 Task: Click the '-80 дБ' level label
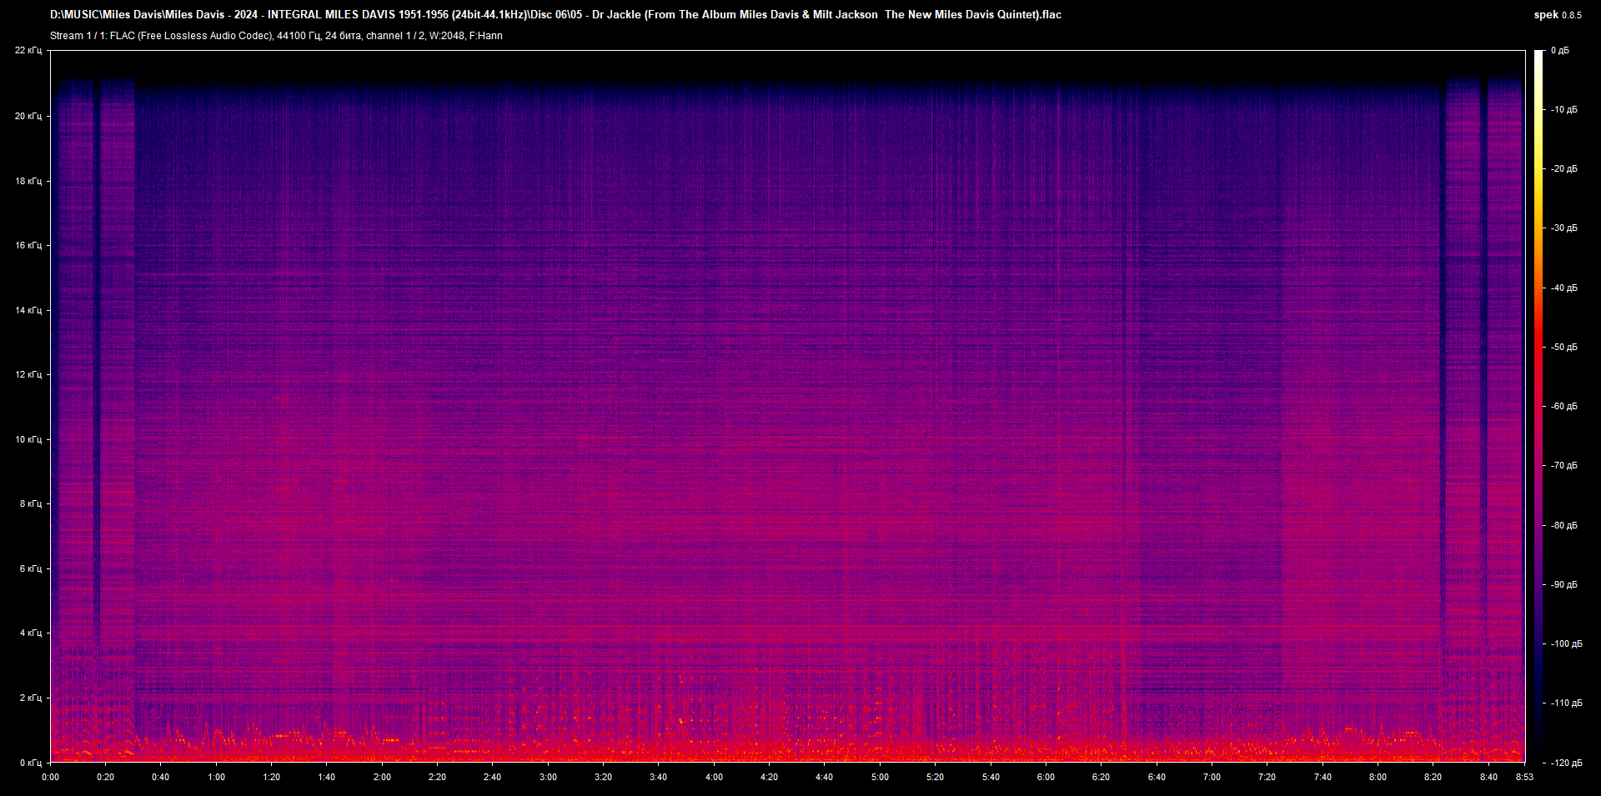click(1564, 525)
